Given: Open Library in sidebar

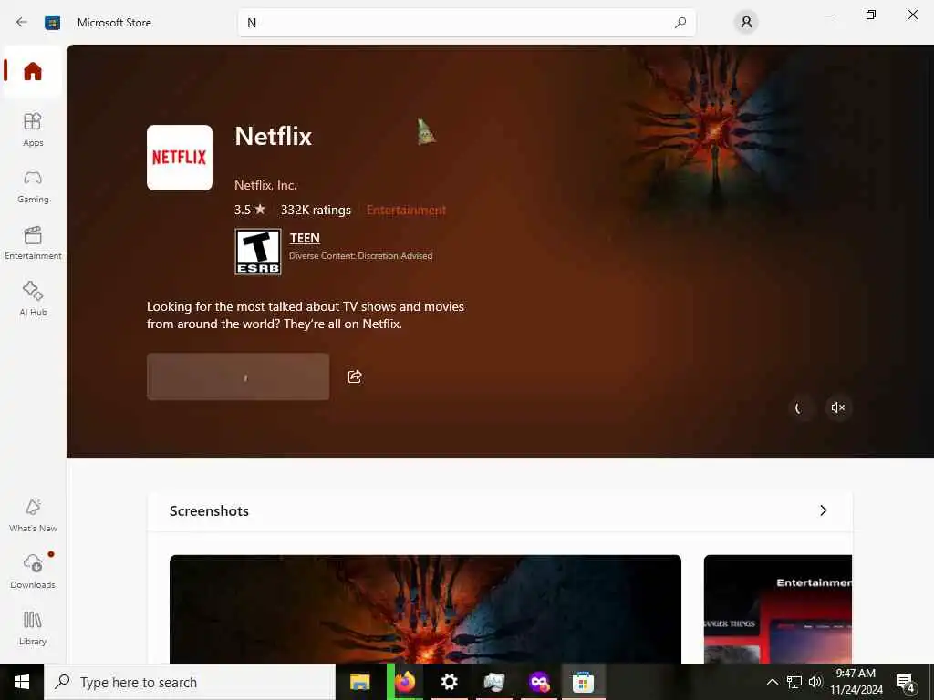Looking at the screenshot, I should (x=33, y=628).
